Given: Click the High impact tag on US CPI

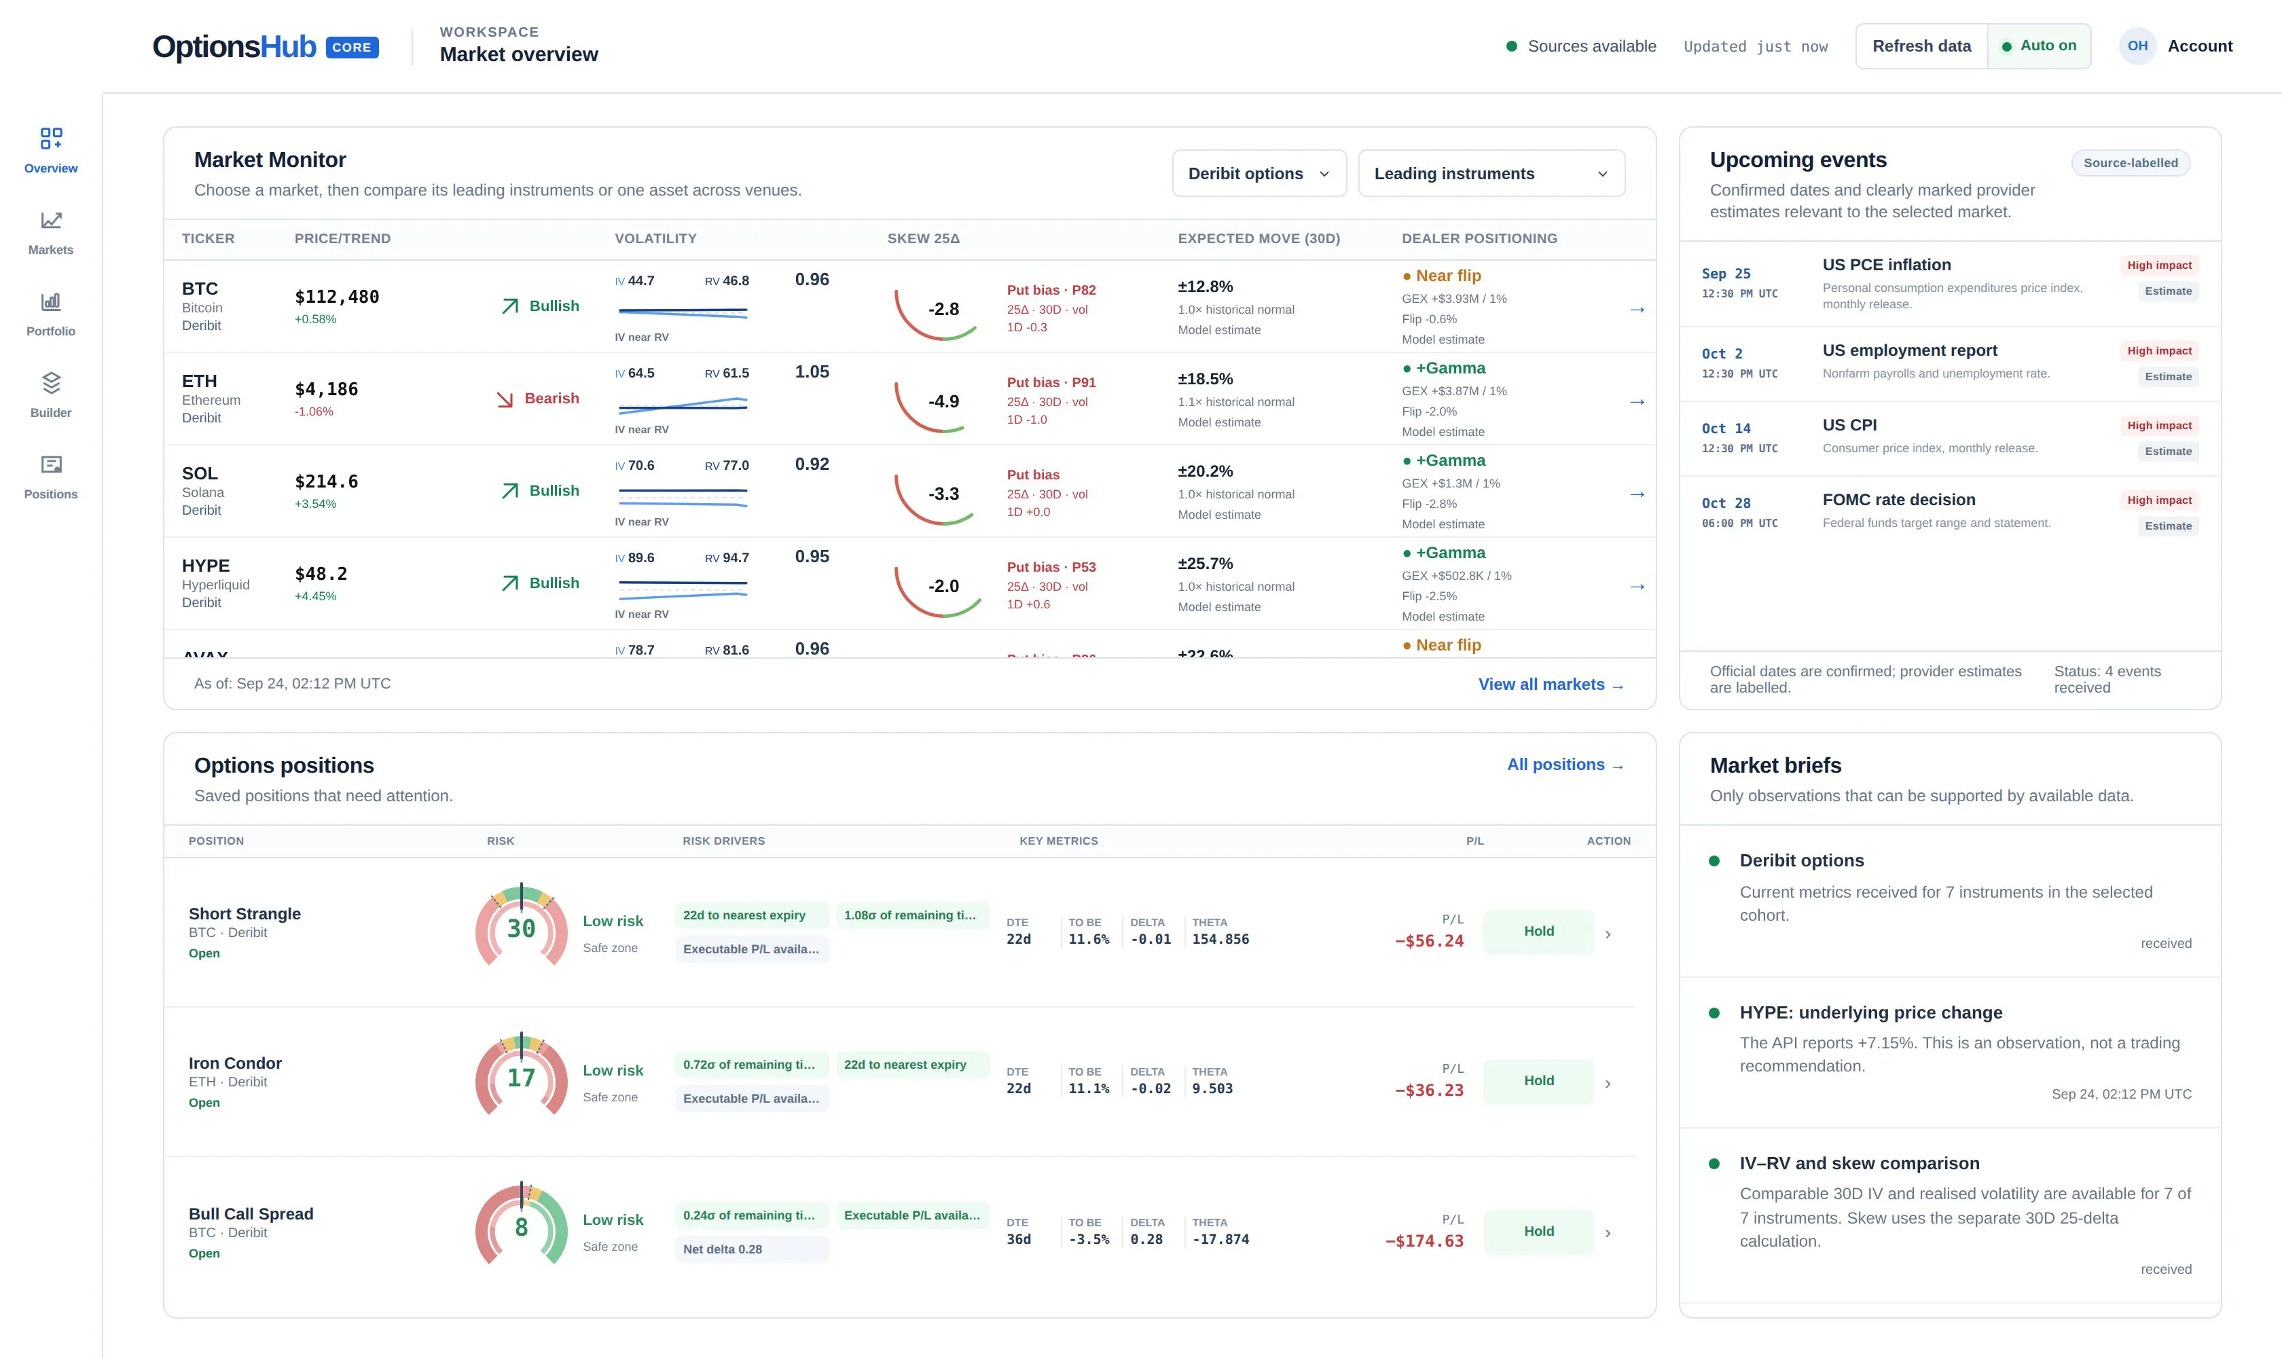Looking at the screenshot, I should click(x=2158, y=426).
